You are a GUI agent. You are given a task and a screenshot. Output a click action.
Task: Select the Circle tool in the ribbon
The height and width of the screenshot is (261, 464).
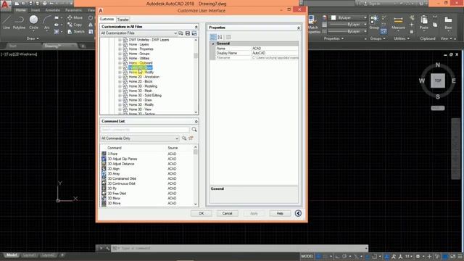33,22
